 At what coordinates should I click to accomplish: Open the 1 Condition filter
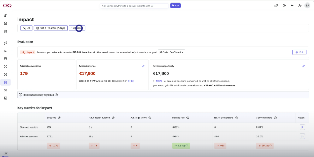pyautogui.click(x=77, y=28)
